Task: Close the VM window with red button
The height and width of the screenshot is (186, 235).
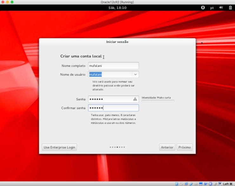Action: (x=3, y=2)
